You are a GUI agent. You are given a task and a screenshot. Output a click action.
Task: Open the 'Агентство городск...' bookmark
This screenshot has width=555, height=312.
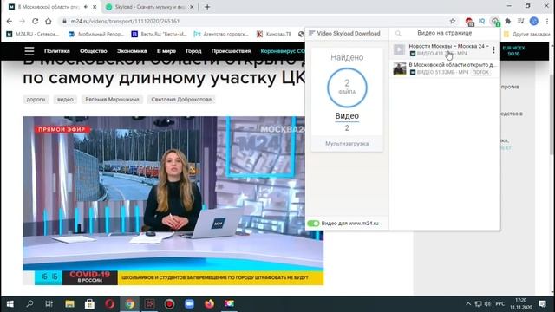pyautogui.click(x=221, y=34)
